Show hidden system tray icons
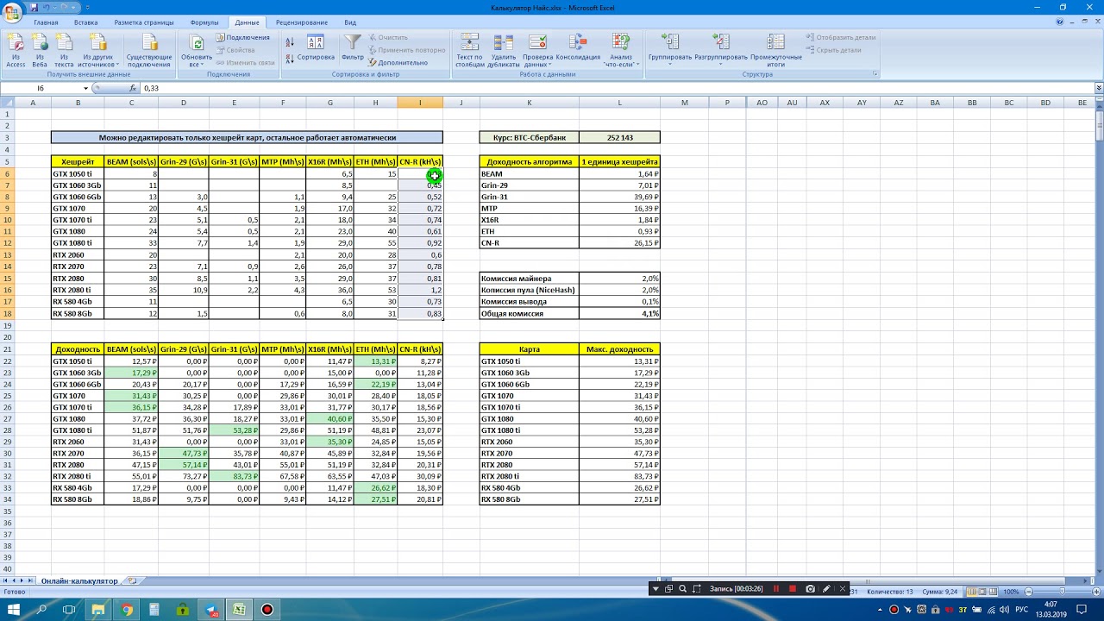The image size is (1104, 621). coord(881,609)
